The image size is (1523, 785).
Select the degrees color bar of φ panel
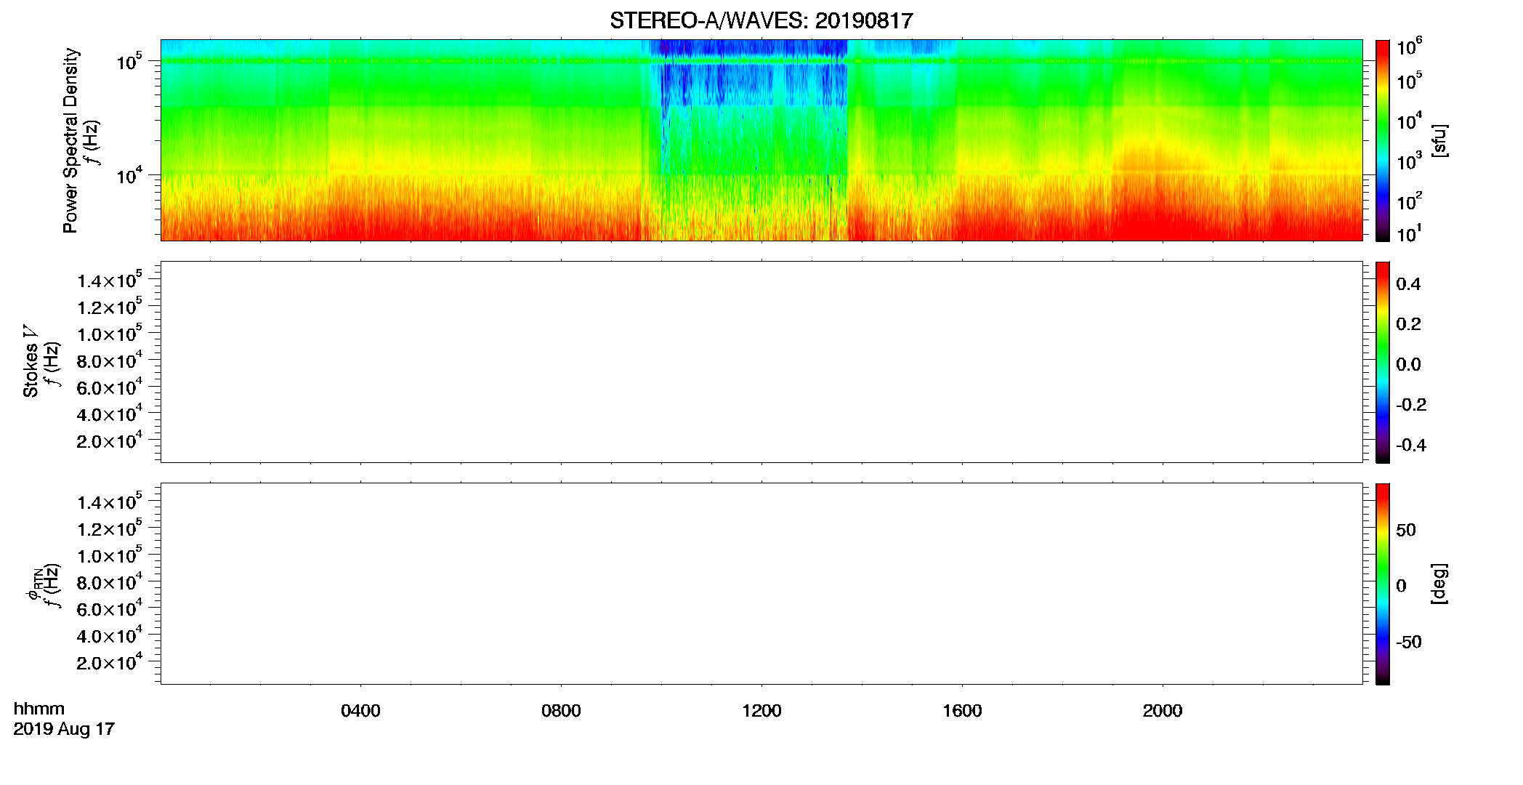click(1382, 584)
